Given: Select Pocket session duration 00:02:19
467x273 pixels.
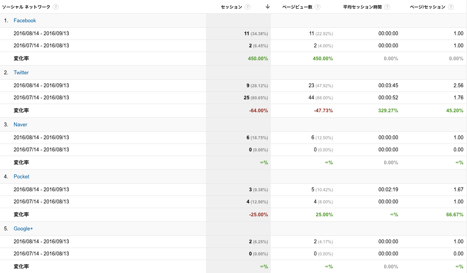Looking at the screenshot, I should 388,190.
